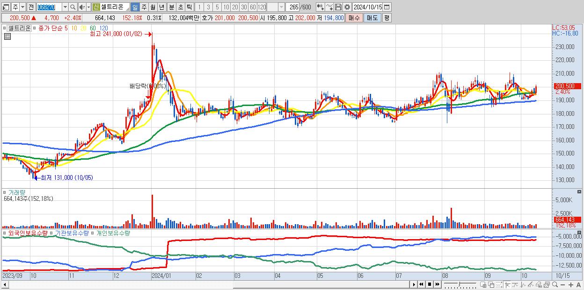Click the crosshair cursor icon in the bottom toolbar
This screenshot has height=290, width=584.
pyautogui.click(x=507, y=284)
